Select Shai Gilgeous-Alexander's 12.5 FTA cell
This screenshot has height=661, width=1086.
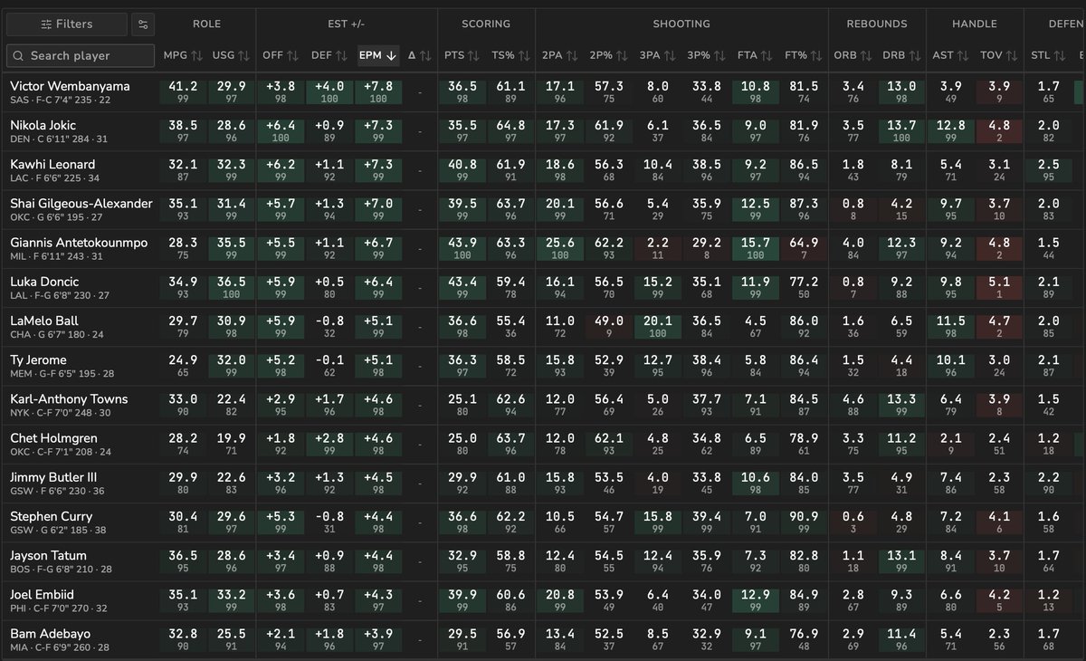tap(756, 210)
